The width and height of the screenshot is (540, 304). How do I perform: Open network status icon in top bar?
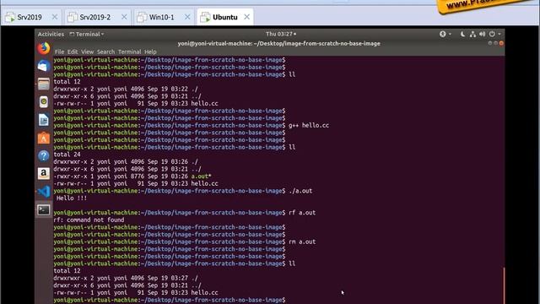(472, 34)
